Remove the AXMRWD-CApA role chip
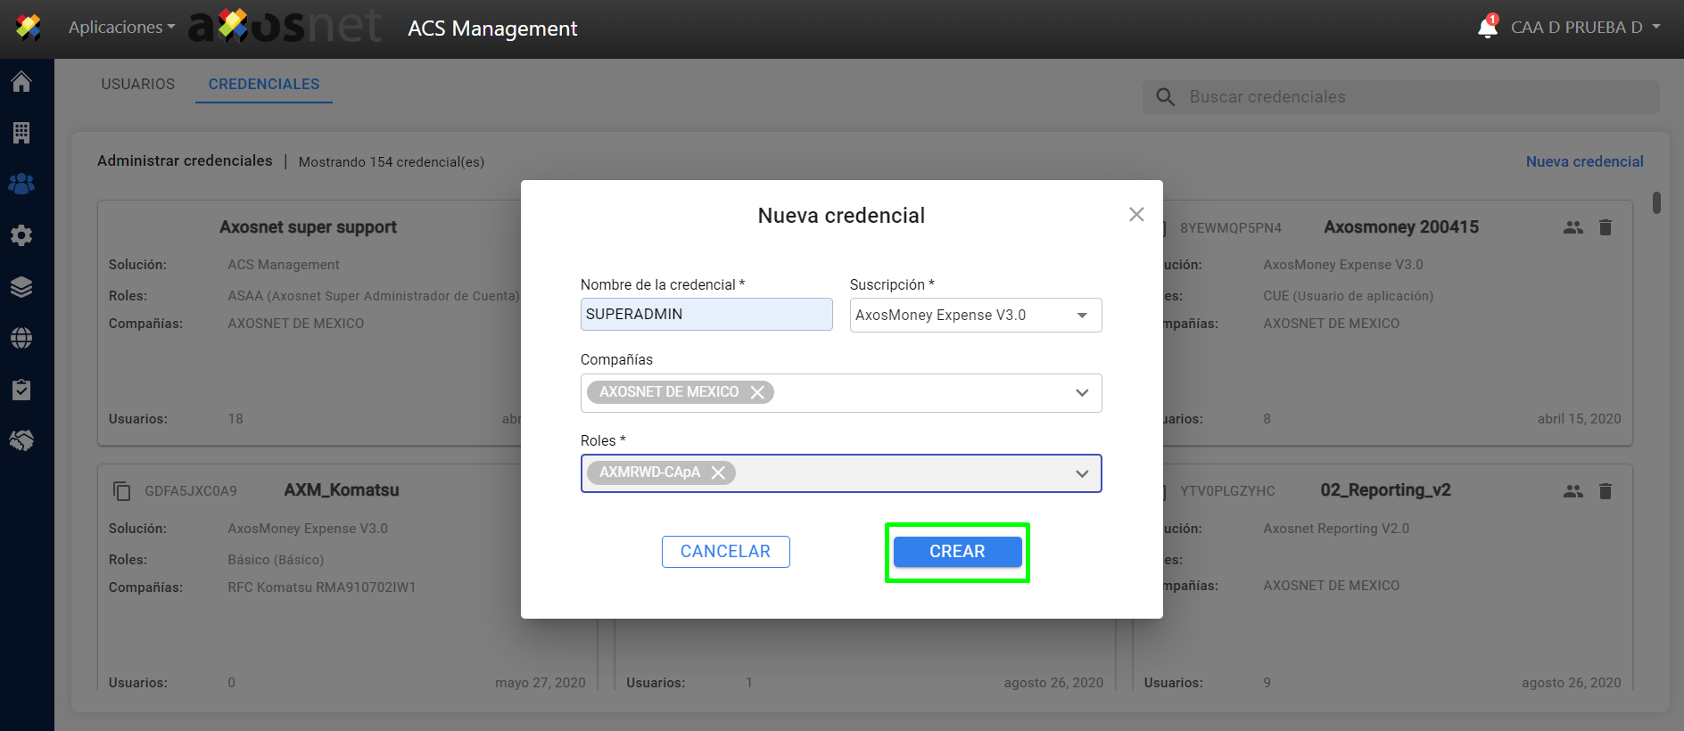Screen dimensions: 1684x731 [718, 472]
